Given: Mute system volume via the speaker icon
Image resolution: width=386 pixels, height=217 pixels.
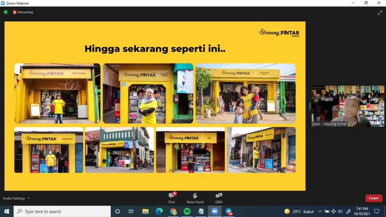Looking at the screenshot, I should pos(341,211).
